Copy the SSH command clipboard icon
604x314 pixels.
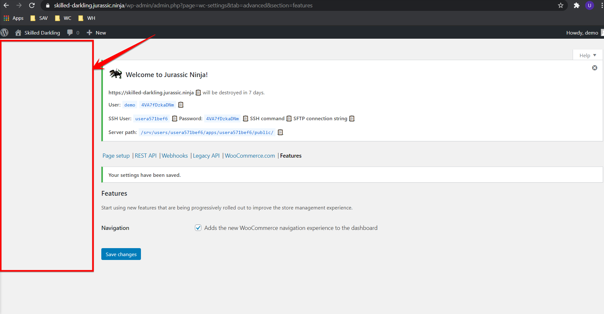click(x=289, y=118)
